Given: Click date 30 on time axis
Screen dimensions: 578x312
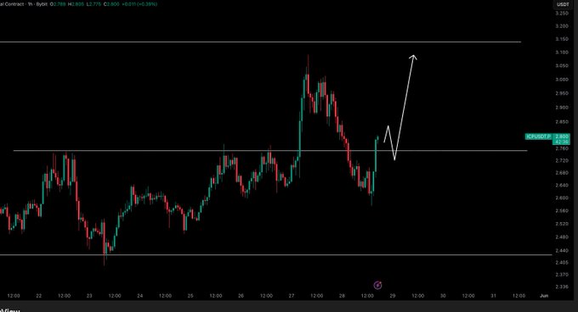Looking at the screenshot, I should 443,295.
